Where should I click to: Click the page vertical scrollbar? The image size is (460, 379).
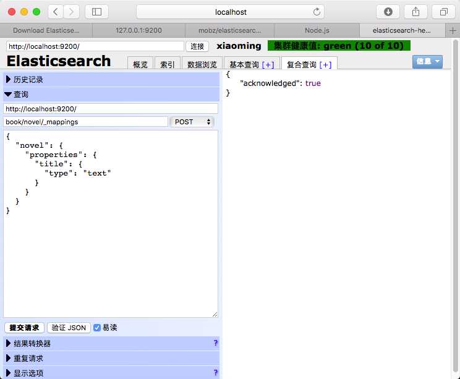[x=455, y=205]
